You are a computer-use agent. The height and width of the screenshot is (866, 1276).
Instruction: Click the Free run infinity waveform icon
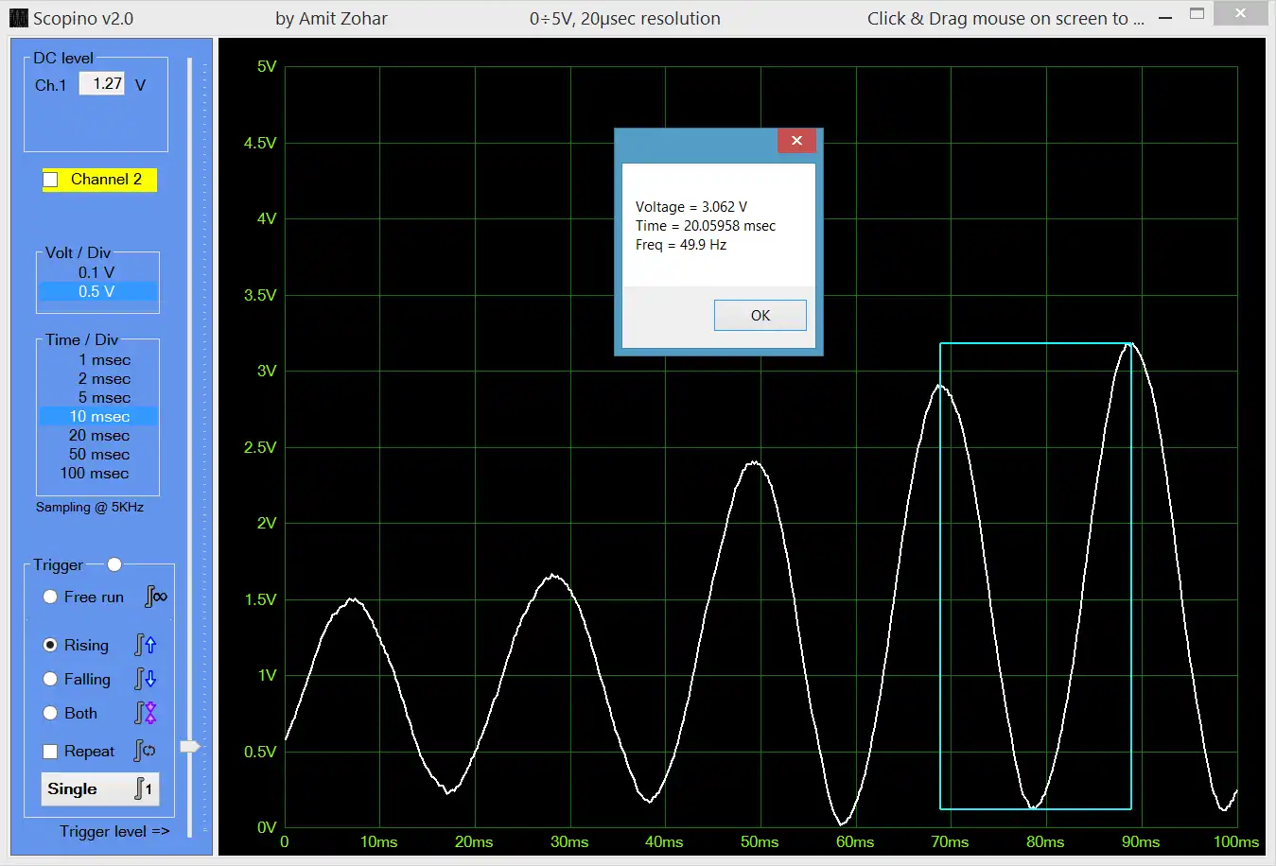[156, 597]
